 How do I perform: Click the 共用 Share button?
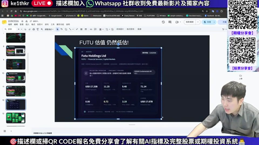pyautogui.click(x=207, y=22)
